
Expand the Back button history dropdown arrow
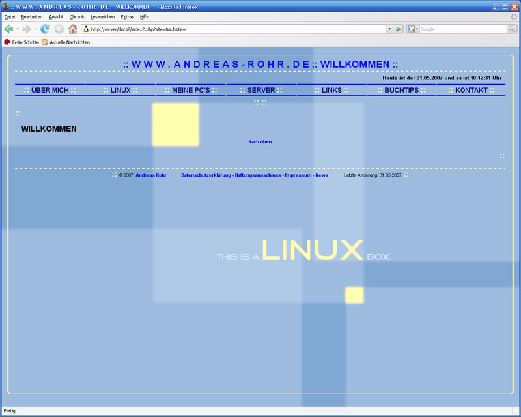(x=18, y=29)
